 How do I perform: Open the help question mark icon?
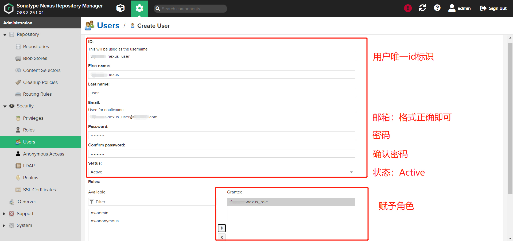point(437,8)
